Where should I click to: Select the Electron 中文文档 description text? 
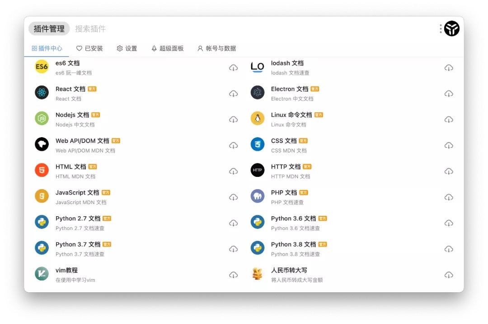(292, 99)
